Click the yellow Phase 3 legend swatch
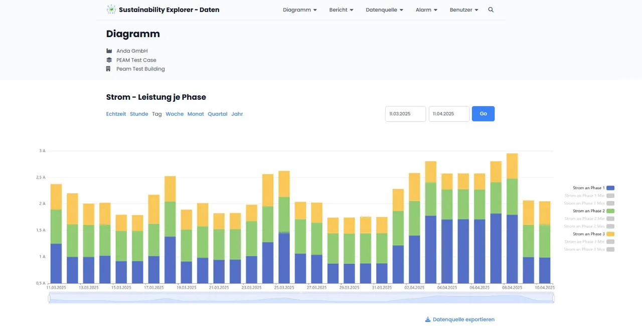Screen dimensions: 642x326 point(610,234)
